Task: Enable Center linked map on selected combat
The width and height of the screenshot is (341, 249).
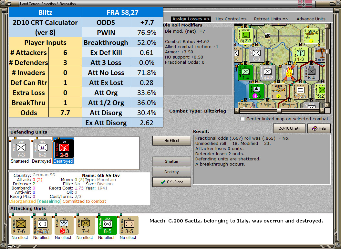Action: [x=243, y=119]
